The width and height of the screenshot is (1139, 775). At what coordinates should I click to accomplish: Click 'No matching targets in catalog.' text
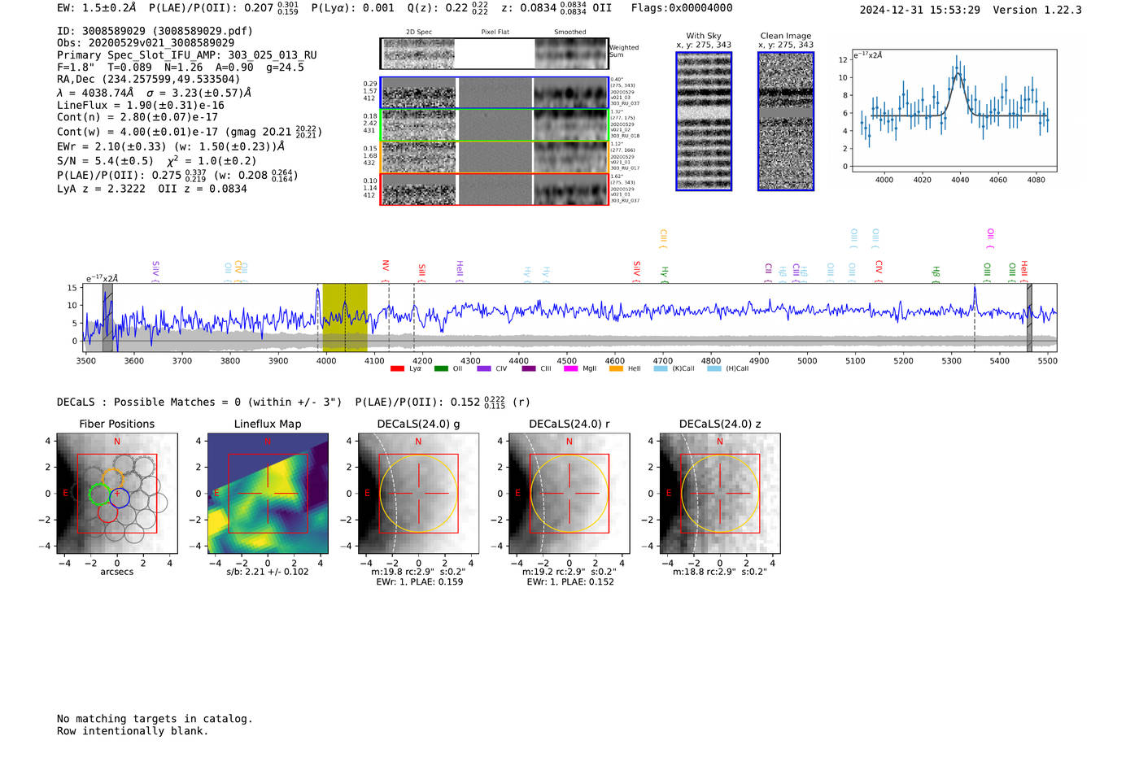click(155, 719)
